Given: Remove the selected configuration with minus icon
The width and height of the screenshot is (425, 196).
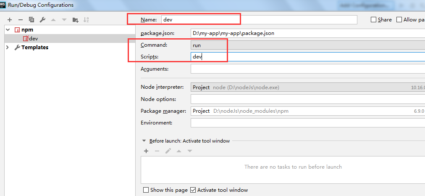Looking at the screenshot, I should (20, 19).
